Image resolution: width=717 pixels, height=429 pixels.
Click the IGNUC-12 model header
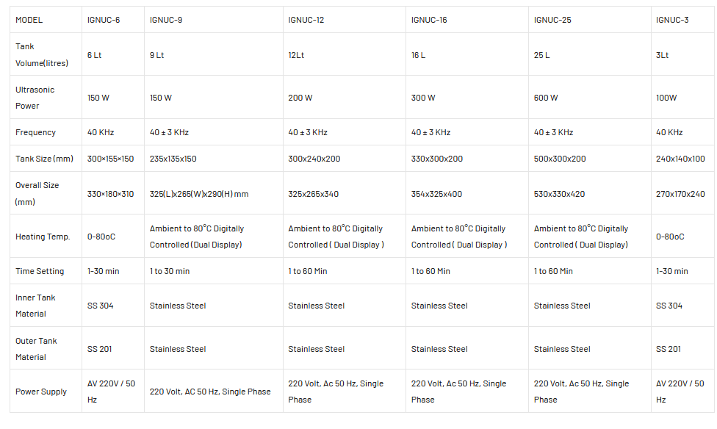click(306, 20)
